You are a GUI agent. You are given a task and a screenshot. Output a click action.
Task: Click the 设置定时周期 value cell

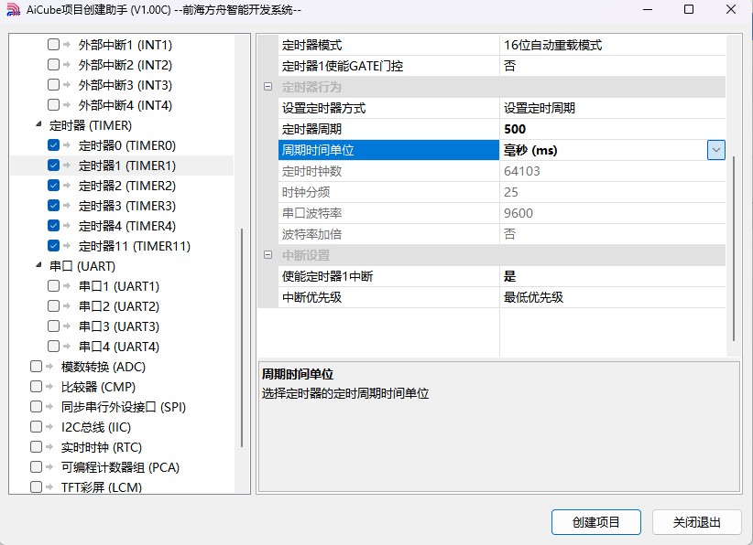[x=612, y=108]
